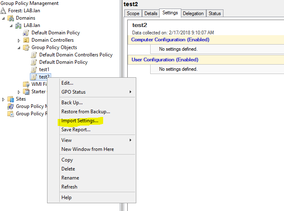Click the Group Policy Objects folder icon
The width and height of the screenshot is (284, 211).
point(26,47)
